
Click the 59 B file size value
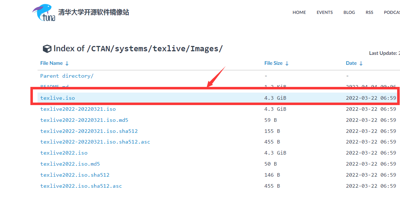271,120
